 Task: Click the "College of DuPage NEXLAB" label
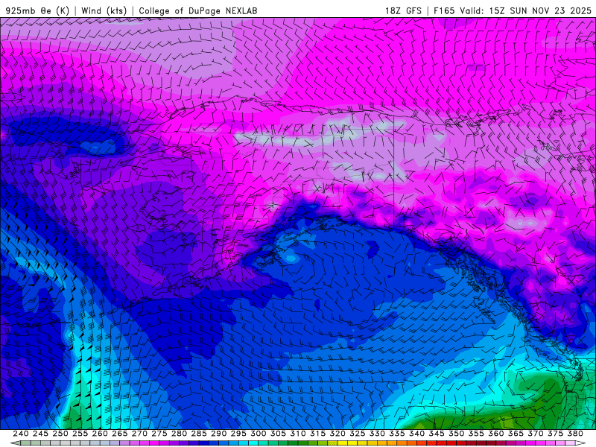coord(197,10)
